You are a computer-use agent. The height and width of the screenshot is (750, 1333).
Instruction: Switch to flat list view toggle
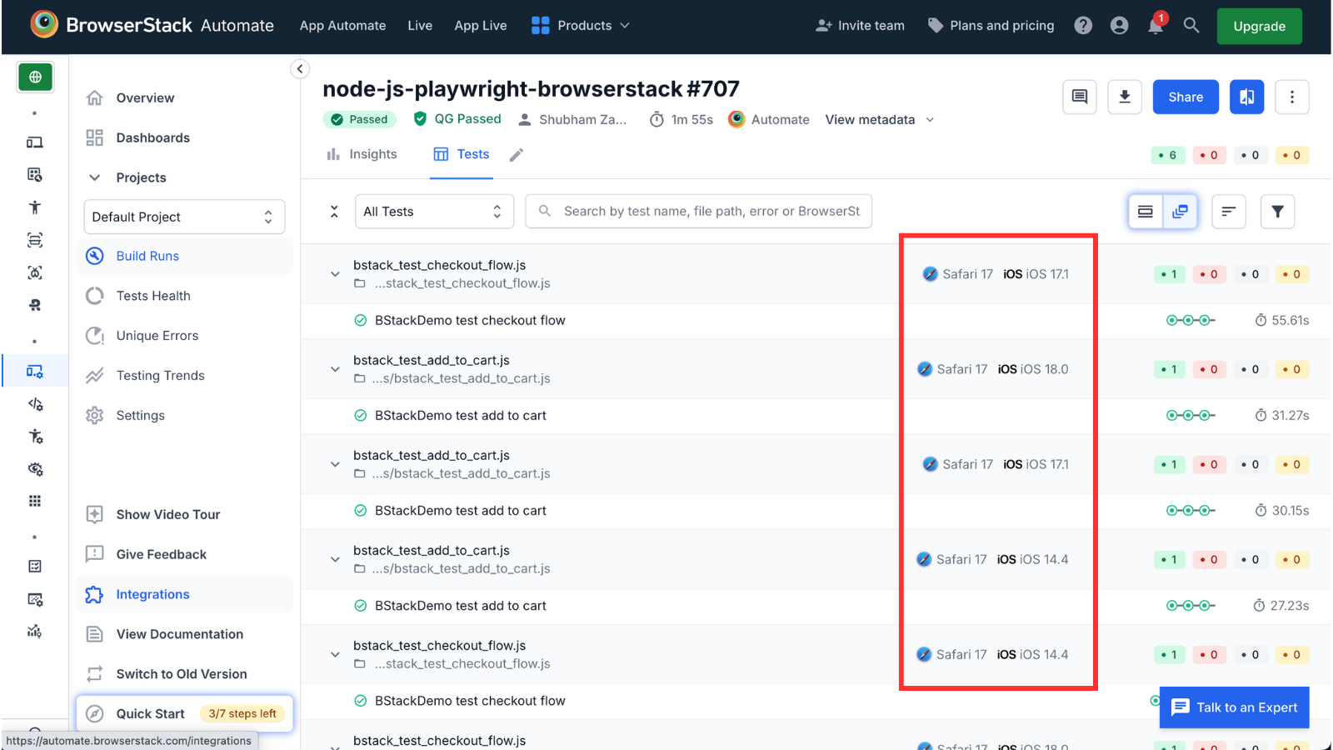pos(1146,212)
